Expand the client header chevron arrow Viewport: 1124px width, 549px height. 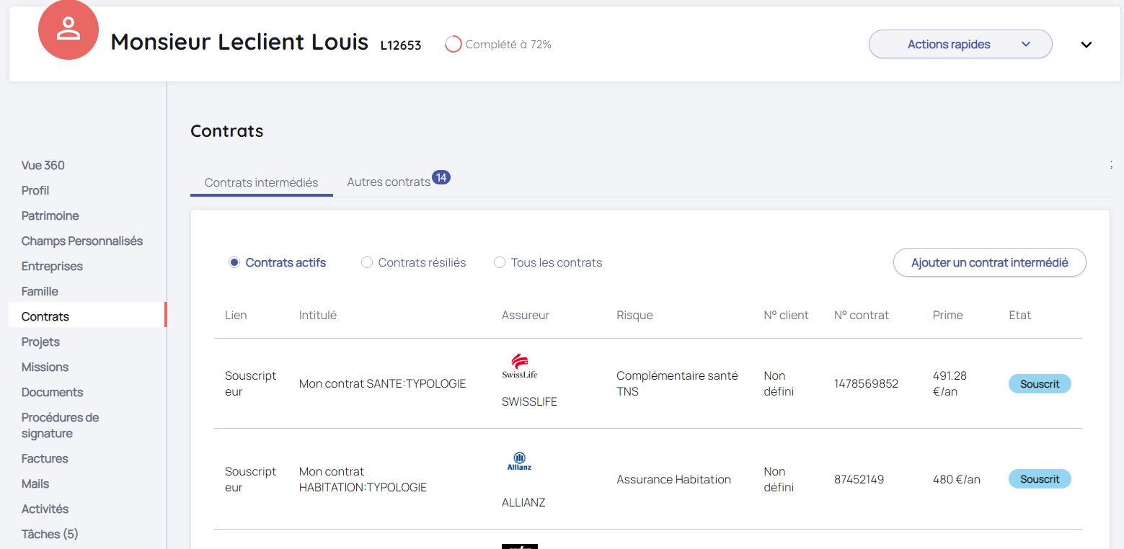click(1086, 45)
